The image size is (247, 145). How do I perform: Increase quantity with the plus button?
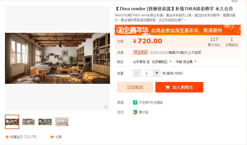157,73
